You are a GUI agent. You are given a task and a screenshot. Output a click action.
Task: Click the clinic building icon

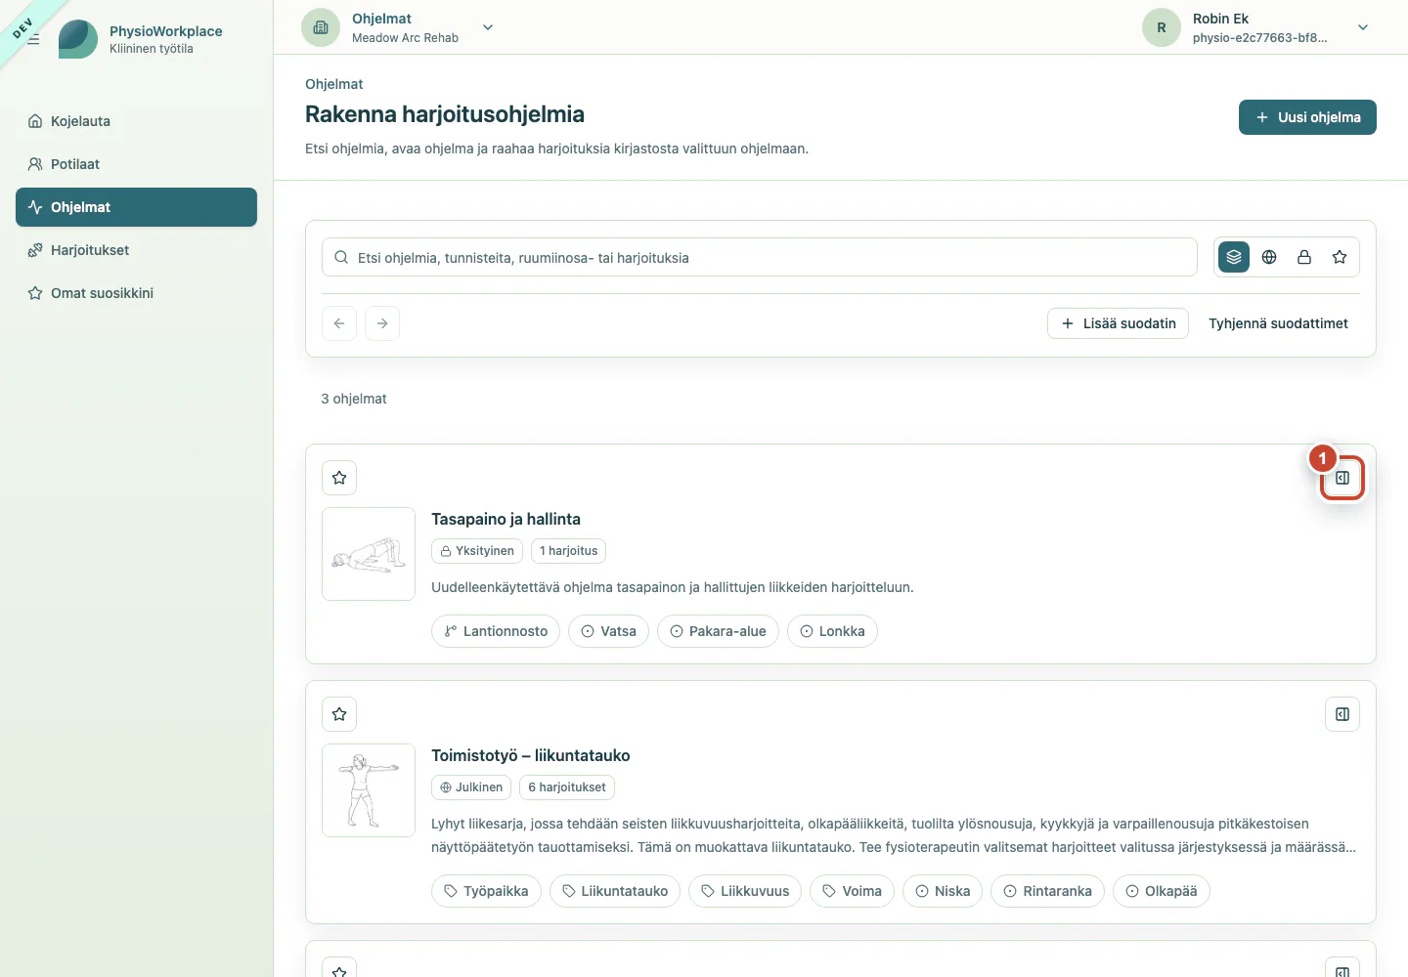321,27
